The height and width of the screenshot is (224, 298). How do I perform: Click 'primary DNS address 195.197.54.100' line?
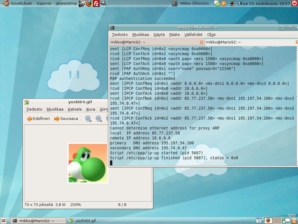tap(152, 143)
